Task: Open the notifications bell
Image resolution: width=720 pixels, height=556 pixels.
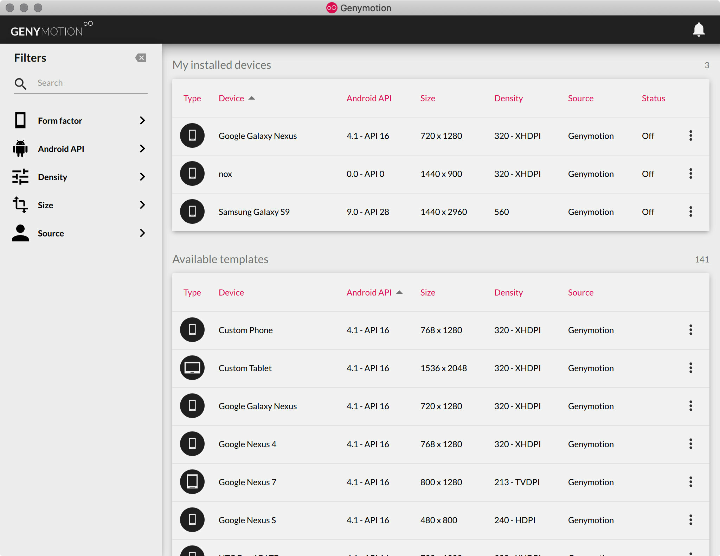Action: pyautogui.click(x=699, y=30)
